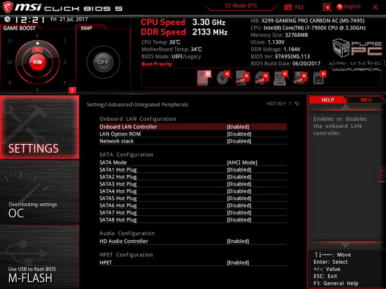Viewport: 386px width, 289px height.
Task: Click the UEFI/Legacy BIOS Mode text
Action: [x=186, y=56]
